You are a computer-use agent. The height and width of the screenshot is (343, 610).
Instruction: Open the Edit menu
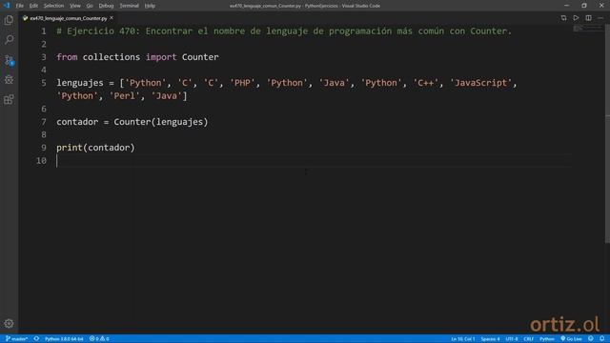pyautogui.click(x=33, y=6)
